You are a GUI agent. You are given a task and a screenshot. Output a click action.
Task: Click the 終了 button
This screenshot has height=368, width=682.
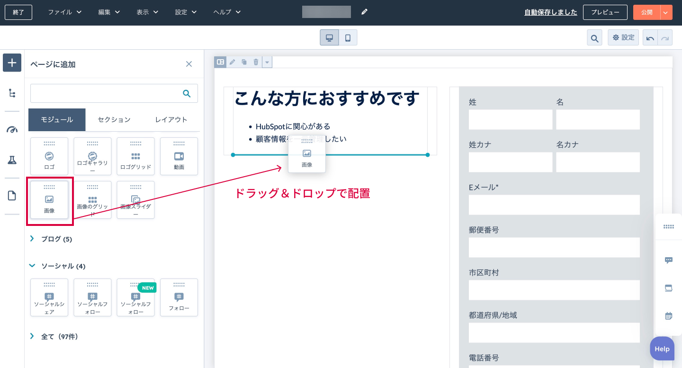click(18, 12)
